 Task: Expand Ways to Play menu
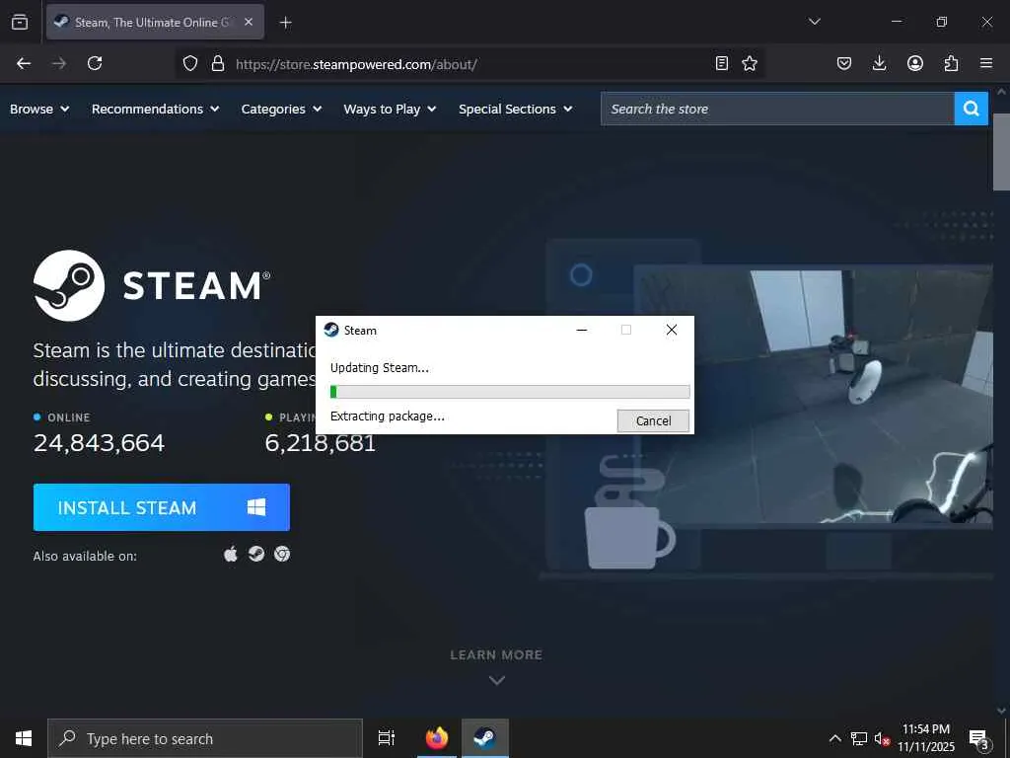(390, 109)
